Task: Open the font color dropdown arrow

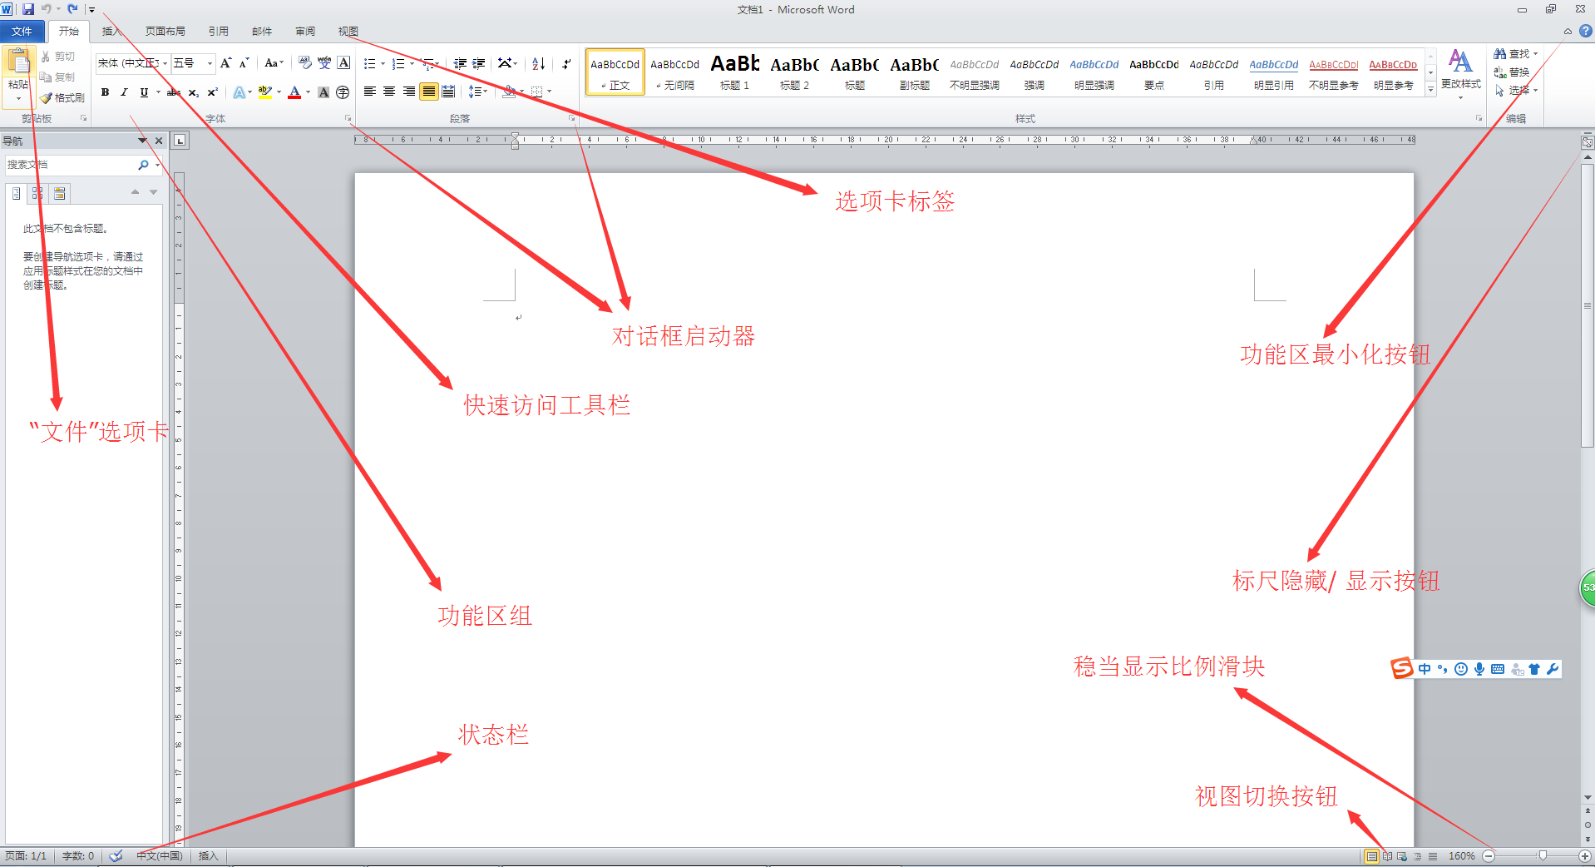Action: coord(308,92)
